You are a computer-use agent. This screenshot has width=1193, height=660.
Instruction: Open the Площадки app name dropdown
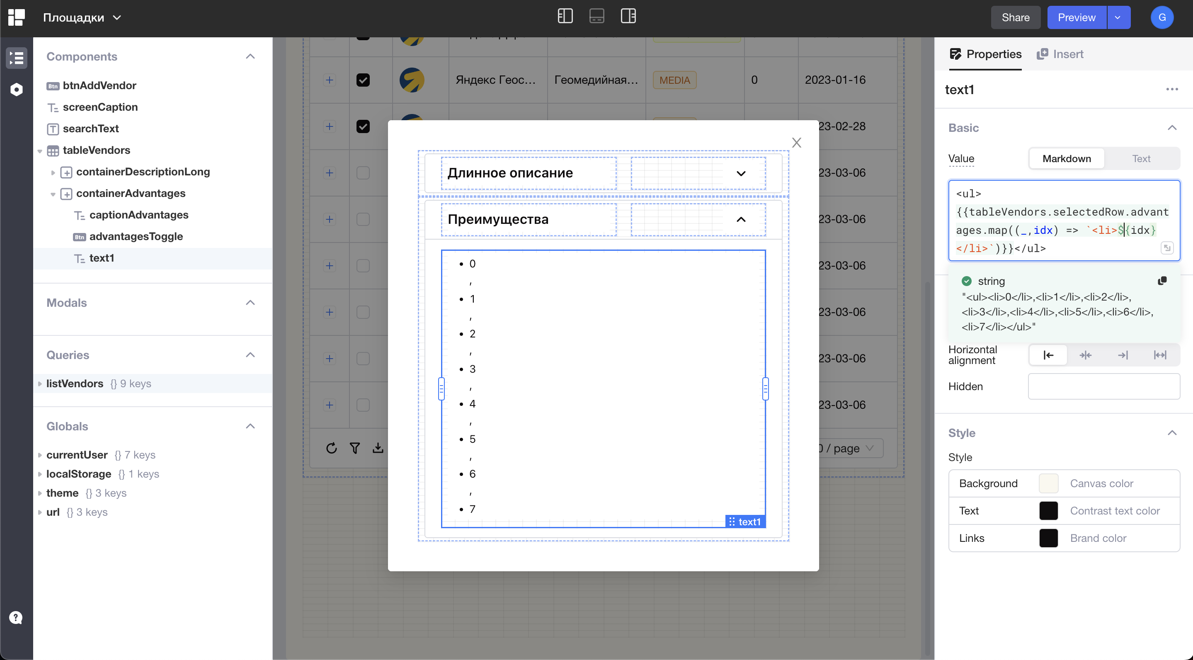click(x=82, y=17)
